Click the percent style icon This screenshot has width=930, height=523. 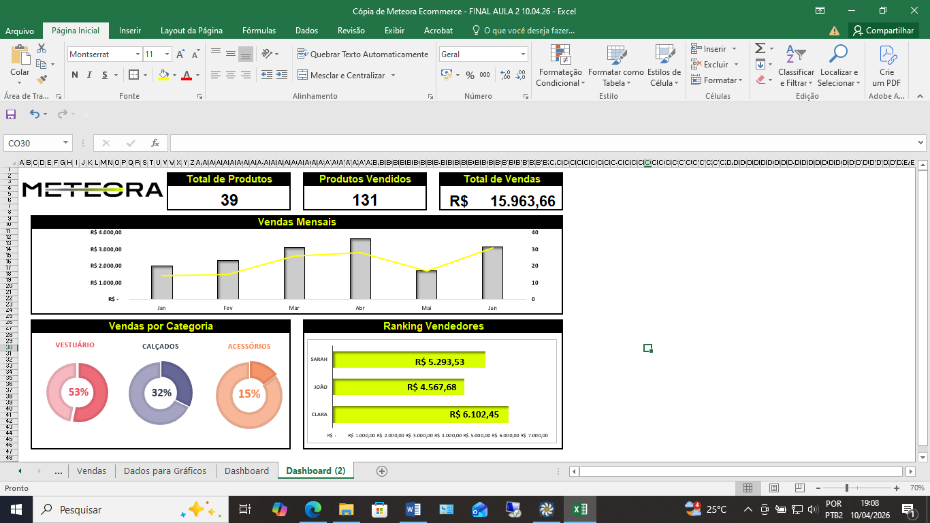(x=470, y=75)
